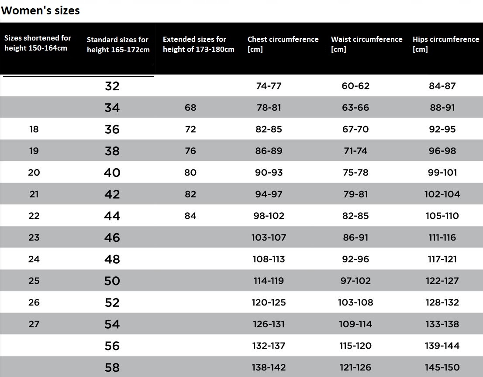Click the "Women's sizes" title
Viewport: 483px width, 377px height.
pos(40,10)
